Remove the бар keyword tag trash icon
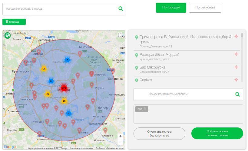 click(145, 109)
